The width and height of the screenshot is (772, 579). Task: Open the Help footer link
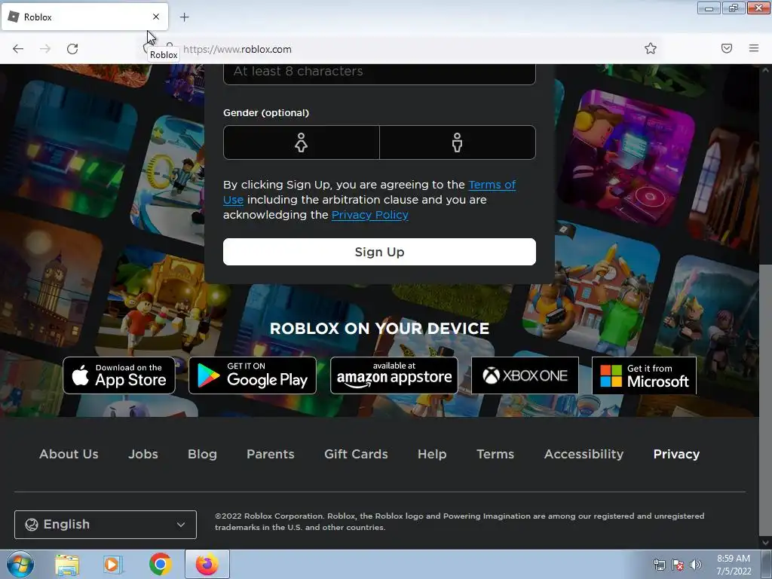click(x=432, y=454)
